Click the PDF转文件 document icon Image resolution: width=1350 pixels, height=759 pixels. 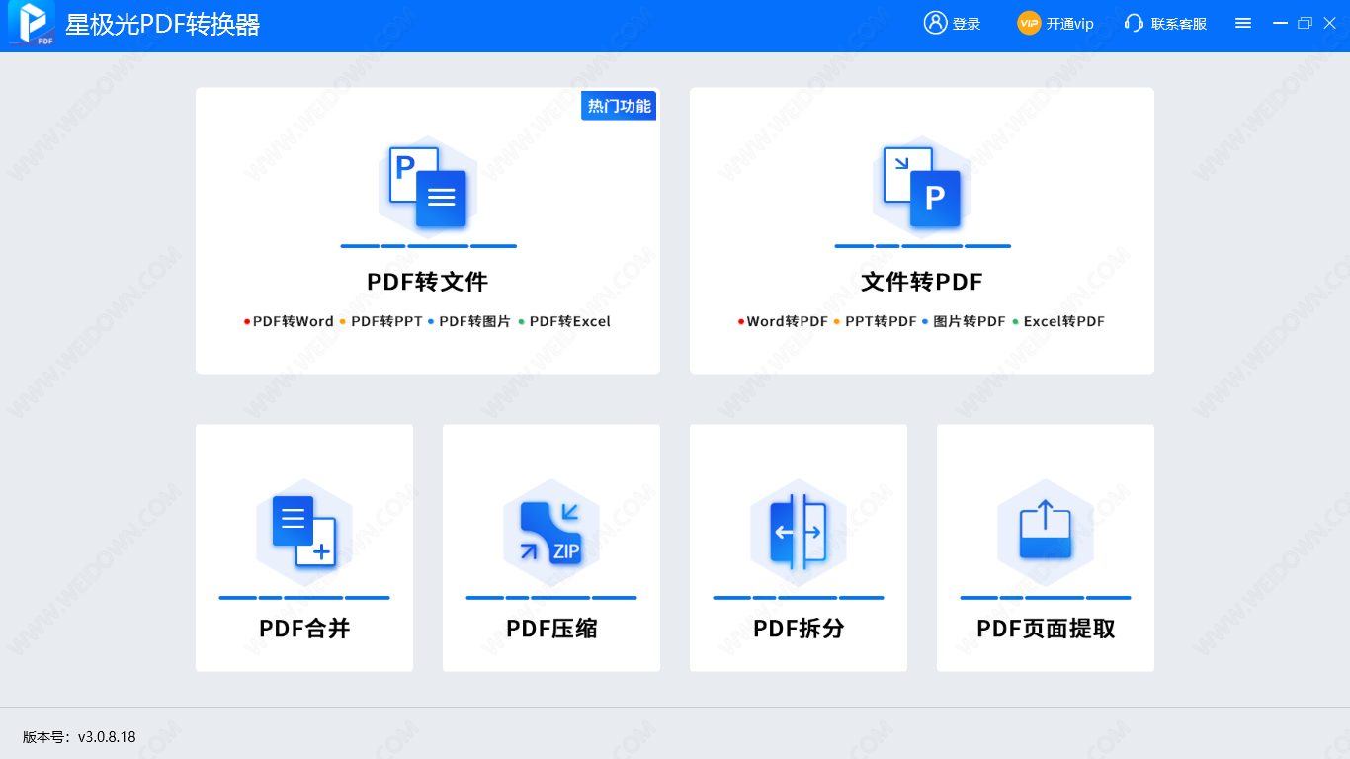click(x=428, y=187)
